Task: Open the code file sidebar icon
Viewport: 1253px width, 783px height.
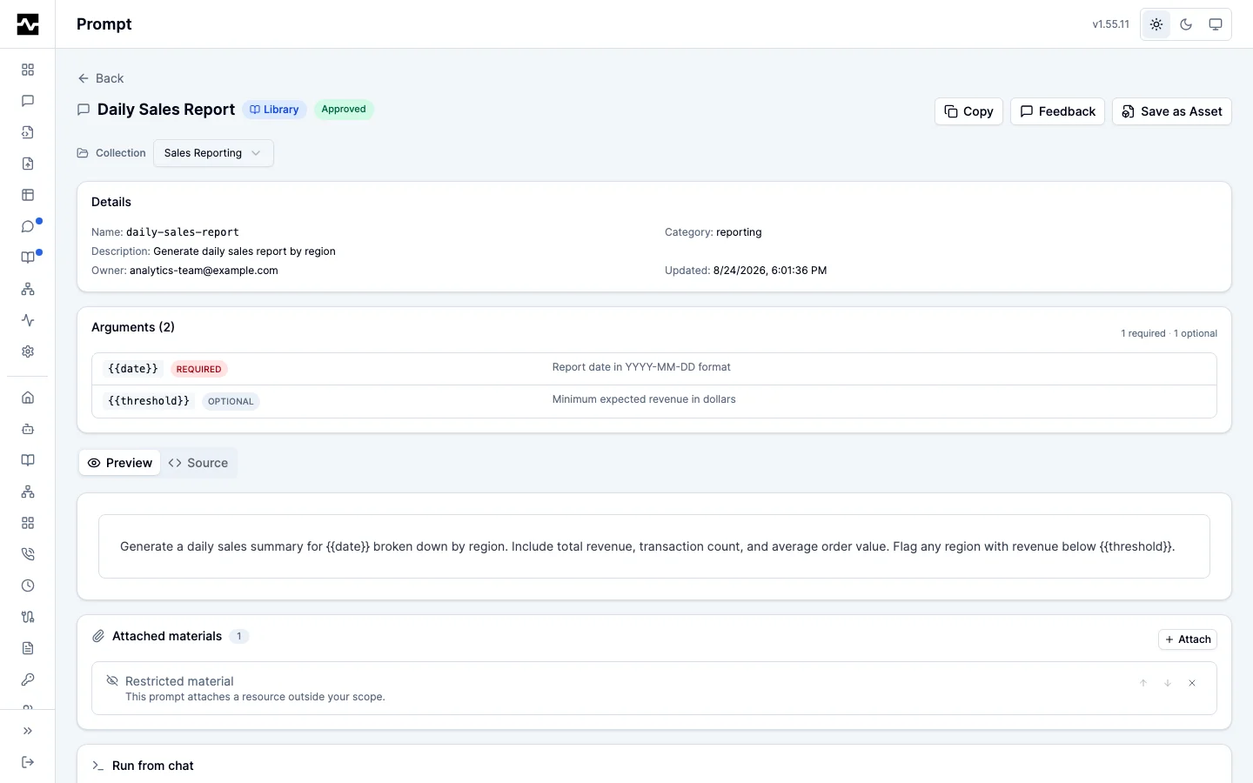Action: tap(28, 132)
